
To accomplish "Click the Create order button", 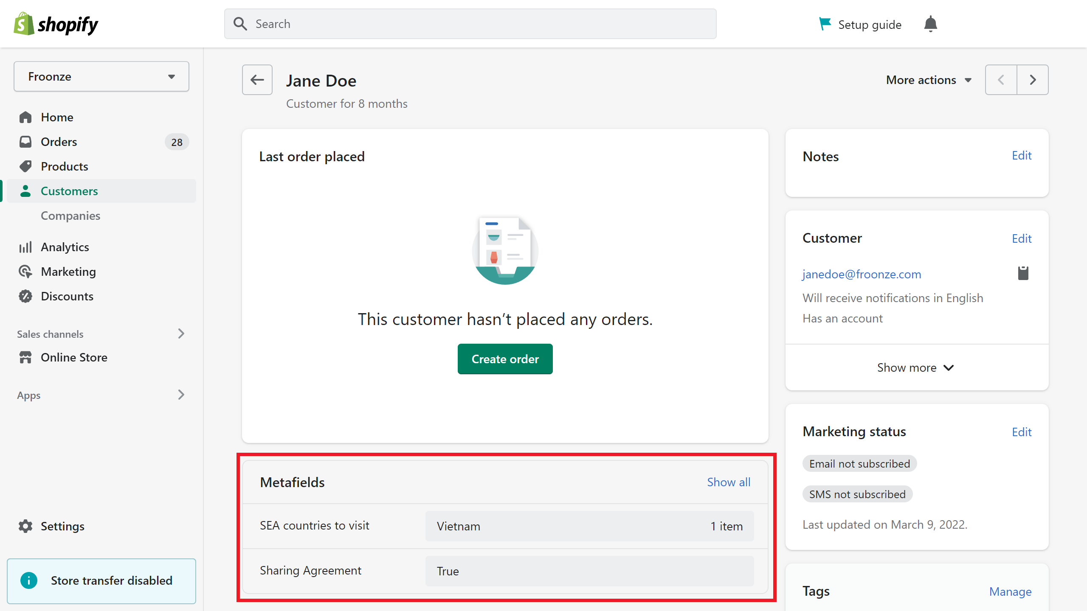I will (505, 359).
